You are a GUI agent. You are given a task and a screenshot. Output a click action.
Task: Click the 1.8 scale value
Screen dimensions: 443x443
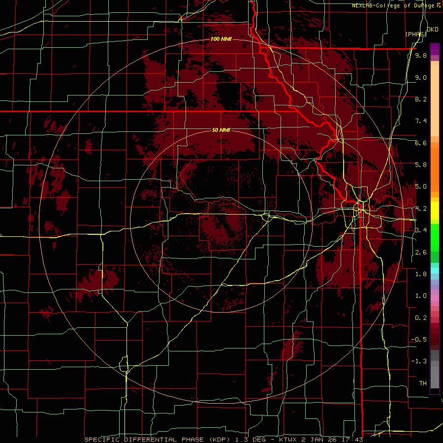(x=421, y=274)
